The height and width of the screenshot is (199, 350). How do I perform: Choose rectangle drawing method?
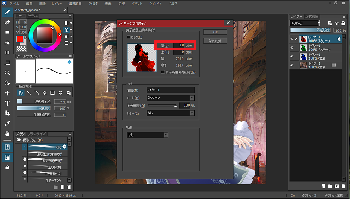(52, 92)
